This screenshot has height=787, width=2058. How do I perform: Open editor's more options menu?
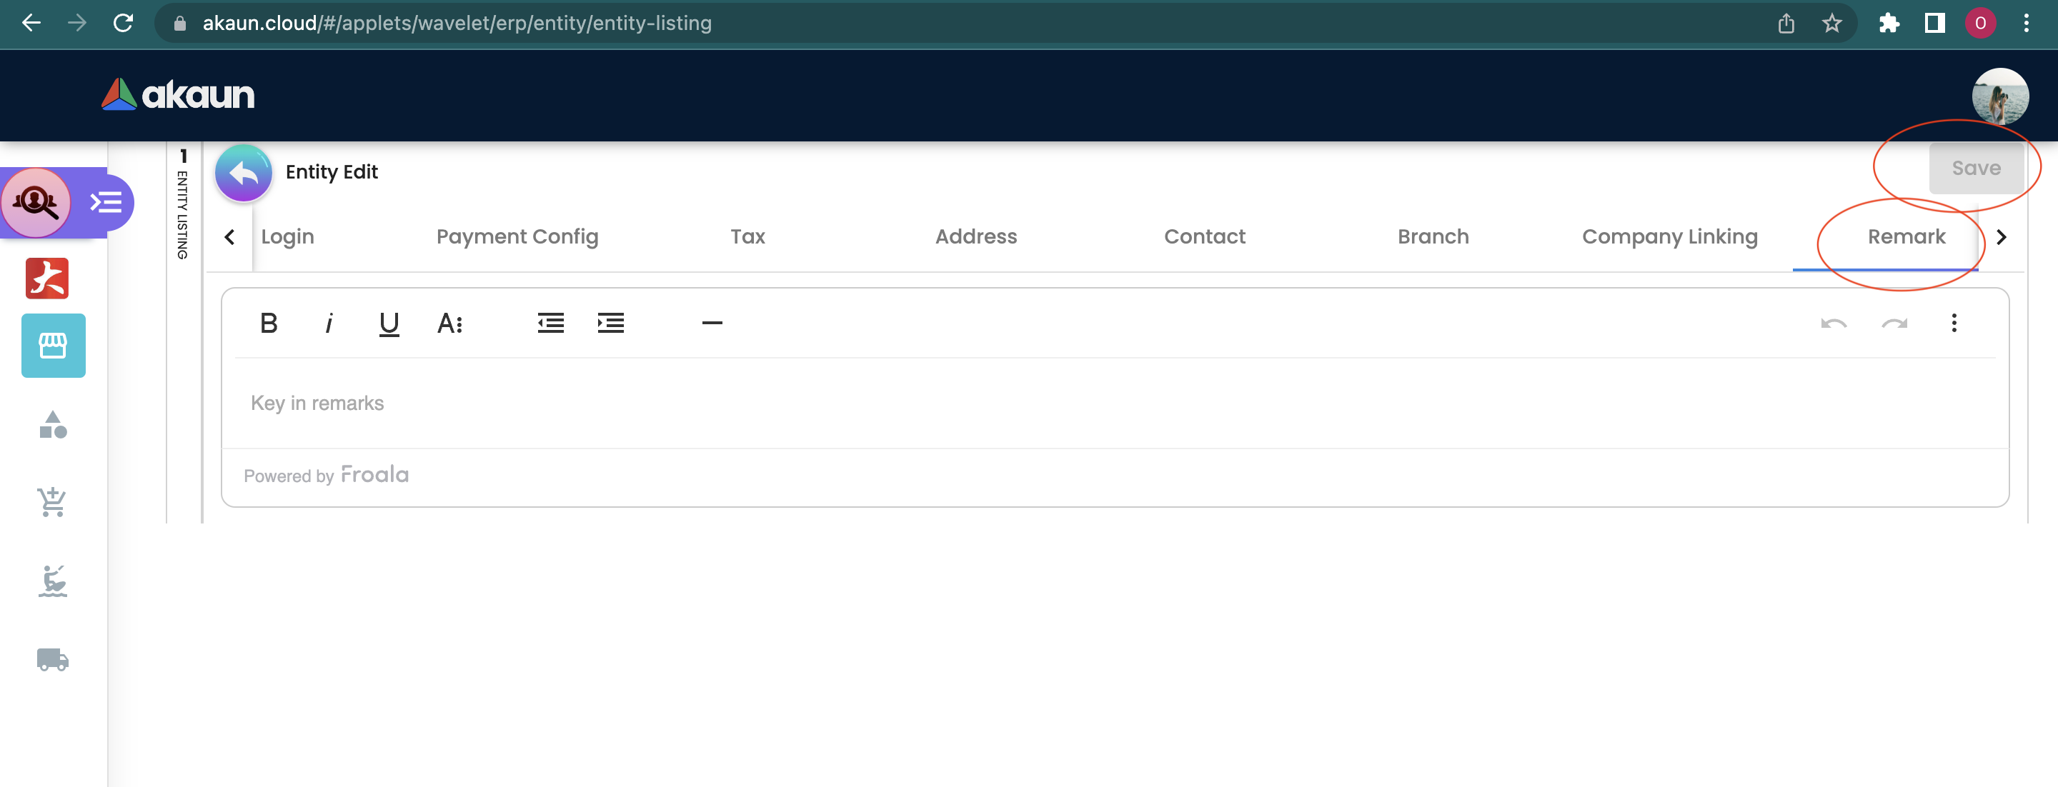tap(1954, 324)
